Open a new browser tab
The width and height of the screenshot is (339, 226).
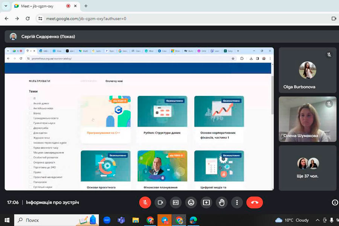coord(86,6)
